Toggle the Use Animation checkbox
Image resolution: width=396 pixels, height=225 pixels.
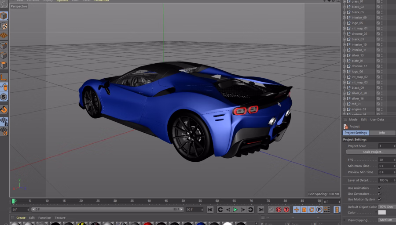379,188
